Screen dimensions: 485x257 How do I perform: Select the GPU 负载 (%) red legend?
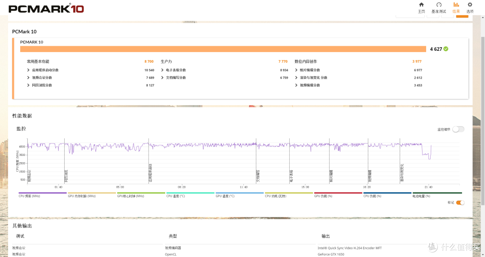tap(338, 195)
